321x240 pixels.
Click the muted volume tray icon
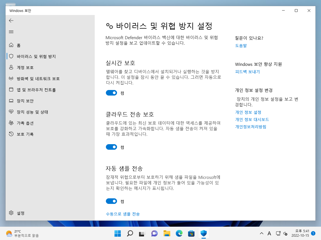(x=285, y=233)
